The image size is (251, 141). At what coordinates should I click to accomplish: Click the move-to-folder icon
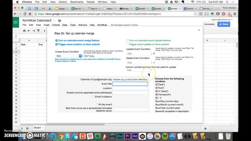pos(60,20)
